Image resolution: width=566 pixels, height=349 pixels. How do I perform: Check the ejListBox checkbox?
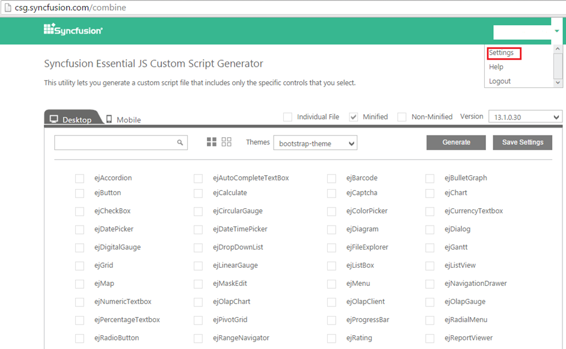[x=331, y=266]
